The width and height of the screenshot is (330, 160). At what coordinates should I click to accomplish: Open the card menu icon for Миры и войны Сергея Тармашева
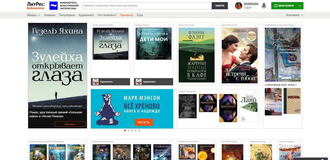click(x=84, y=142)
